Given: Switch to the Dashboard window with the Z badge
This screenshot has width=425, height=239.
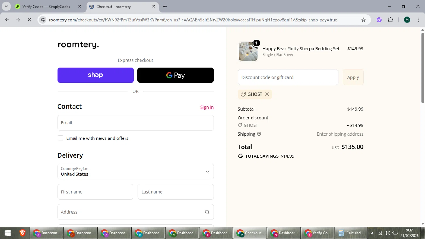Looking at the screenshot, I should coord(114,233).
